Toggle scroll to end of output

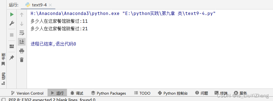coord(22,42)
